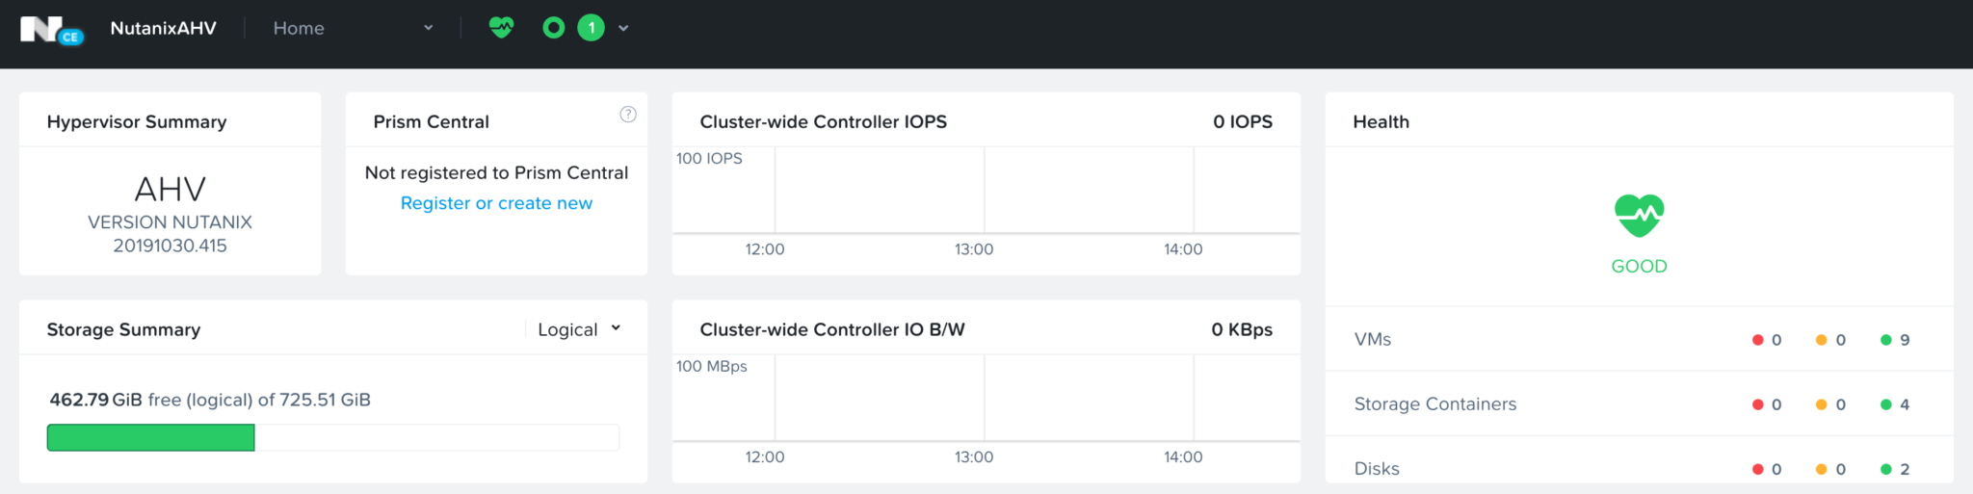The image size is (1973, 494).
Task: Open the Logical storage view dropdown
Action: click(579, 329)
